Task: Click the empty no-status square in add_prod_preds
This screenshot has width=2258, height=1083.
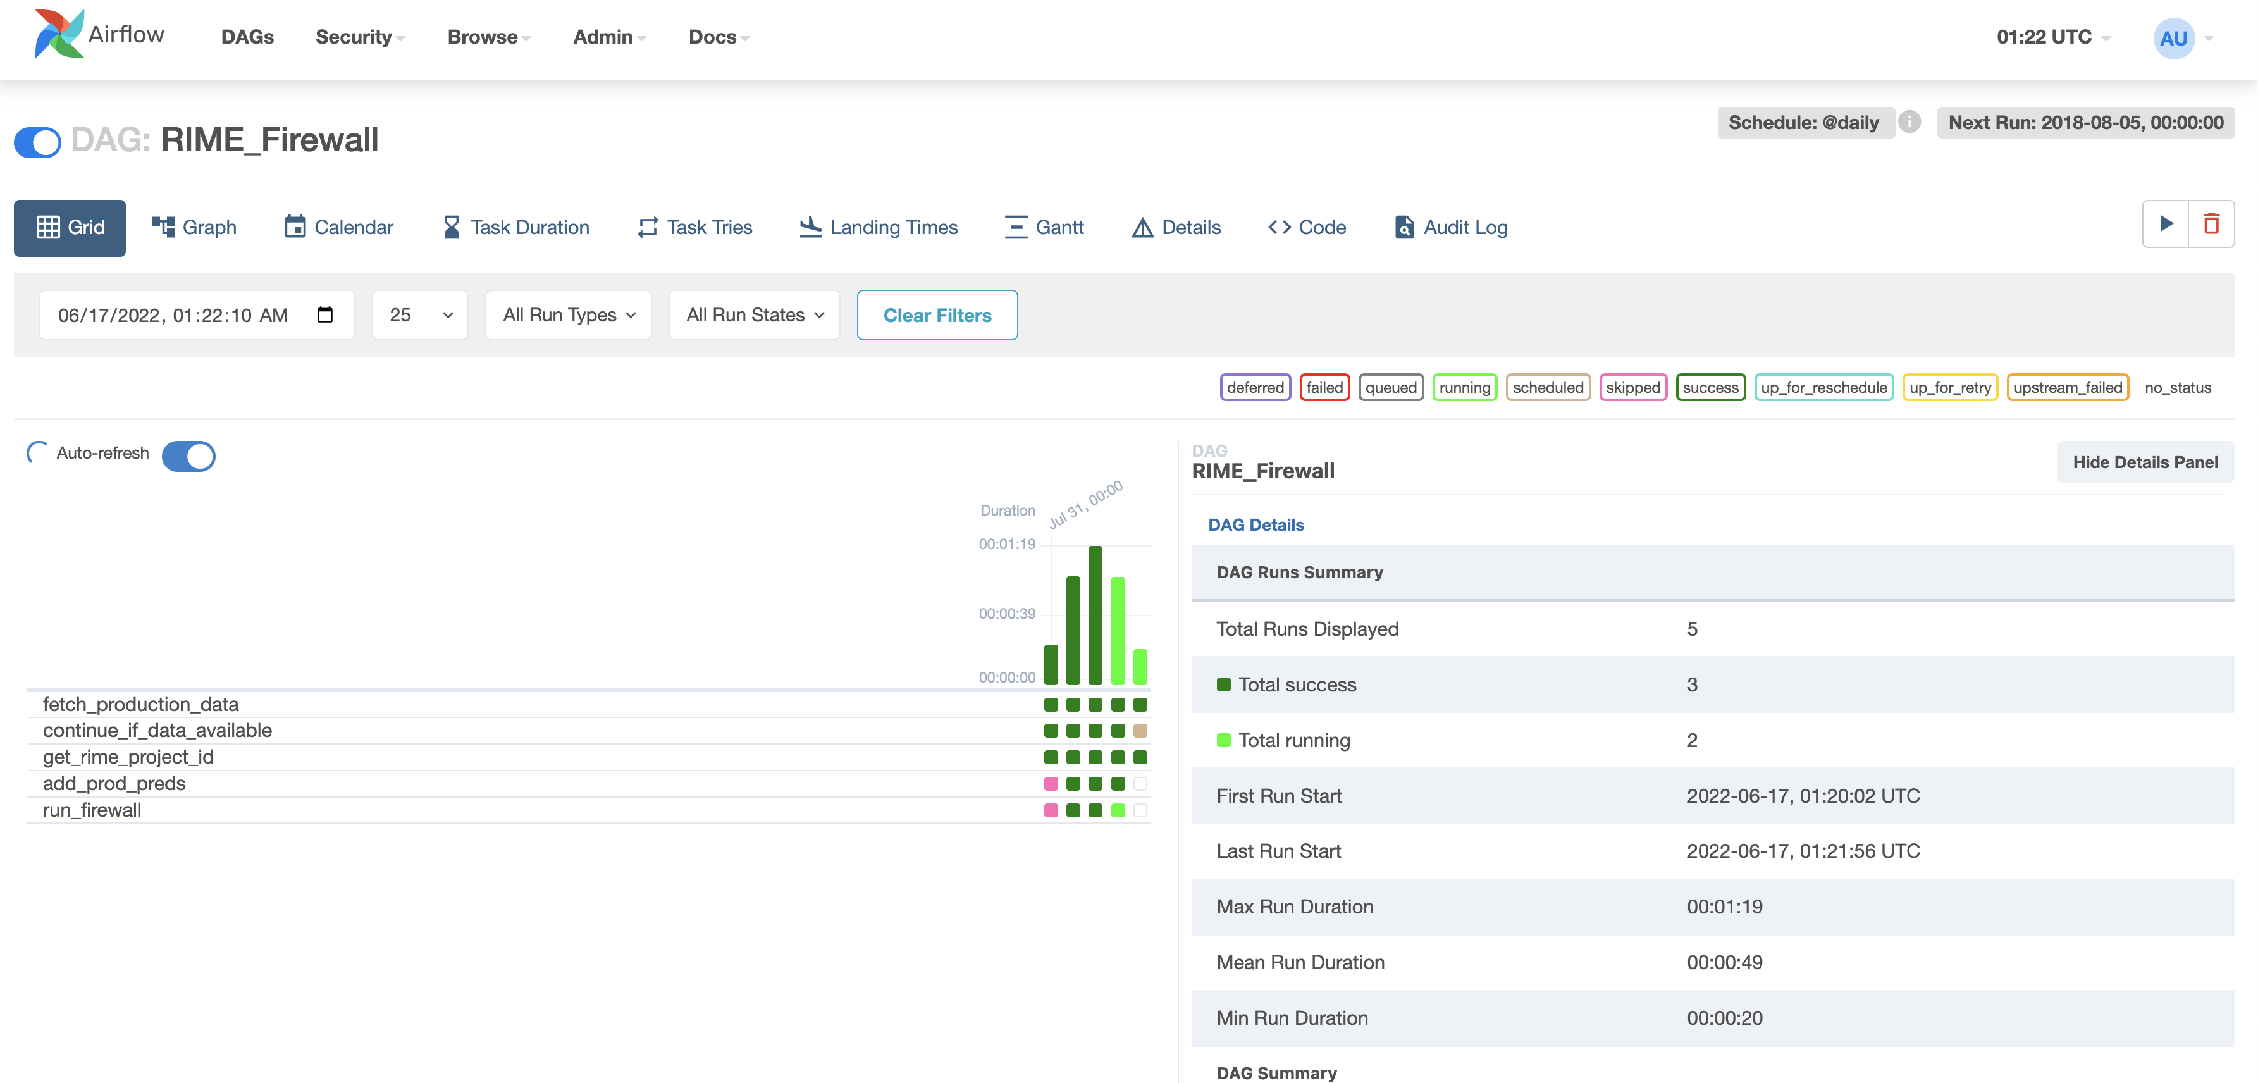Action: tap(1140, 783)
